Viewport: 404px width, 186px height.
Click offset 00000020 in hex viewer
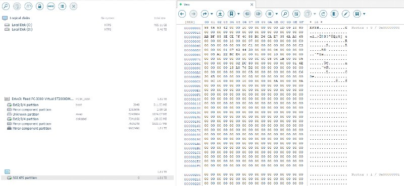click(192, 37)
